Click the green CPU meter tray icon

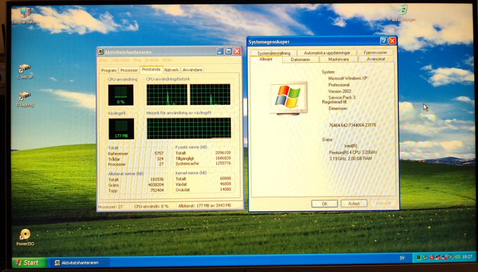point(419,258)
